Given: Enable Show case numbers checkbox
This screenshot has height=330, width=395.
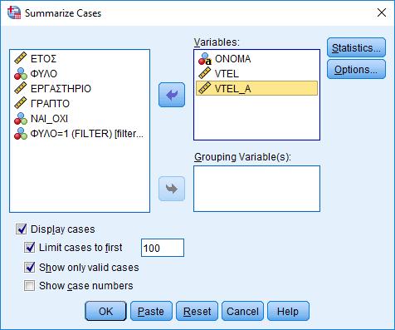Looking at the screenshot, I should (30, 285).
